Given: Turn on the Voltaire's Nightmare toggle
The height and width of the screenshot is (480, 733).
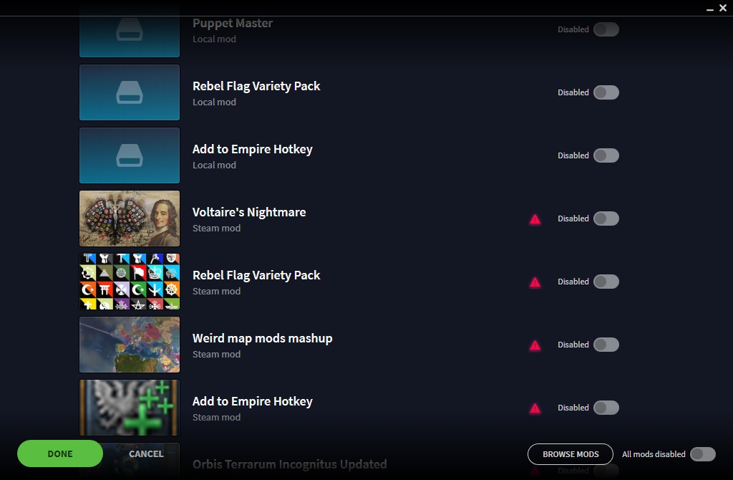Looking at the screenshot, I should pyautogui.click(x=606, y=219).
